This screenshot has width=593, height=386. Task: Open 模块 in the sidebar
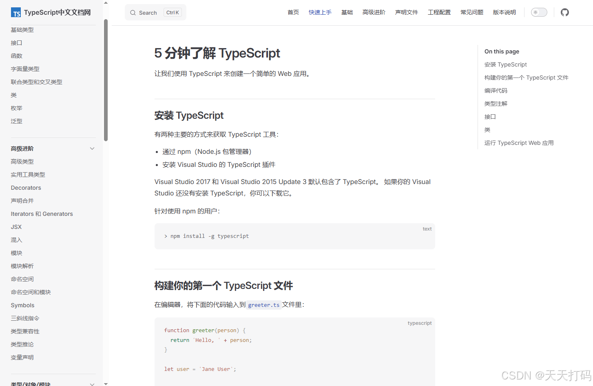click(17, 253)
